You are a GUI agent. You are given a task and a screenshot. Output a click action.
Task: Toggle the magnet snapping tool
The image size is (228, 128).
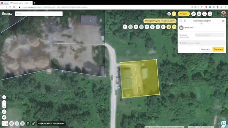tap(169, 27)
